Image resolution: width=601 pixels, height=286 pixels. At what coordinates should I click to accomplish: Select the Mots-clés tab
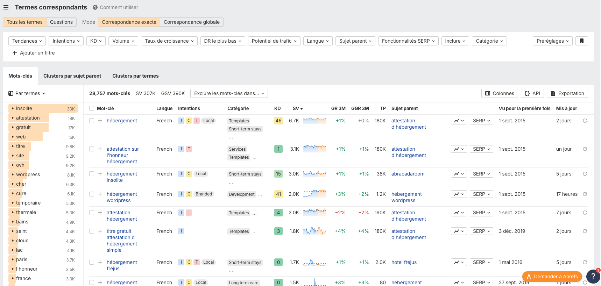[x=20, y=76]
